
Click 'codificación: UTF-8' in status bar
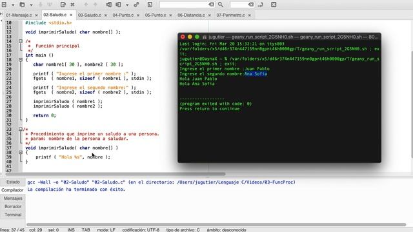(141, 230)
